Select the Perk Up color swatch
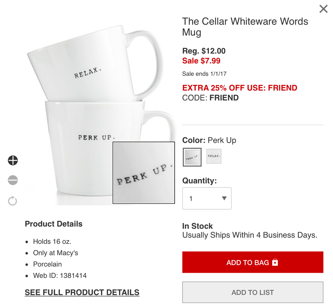Image resolution: width=333 pixels, height=305 pixels. [x=192, y=157]
